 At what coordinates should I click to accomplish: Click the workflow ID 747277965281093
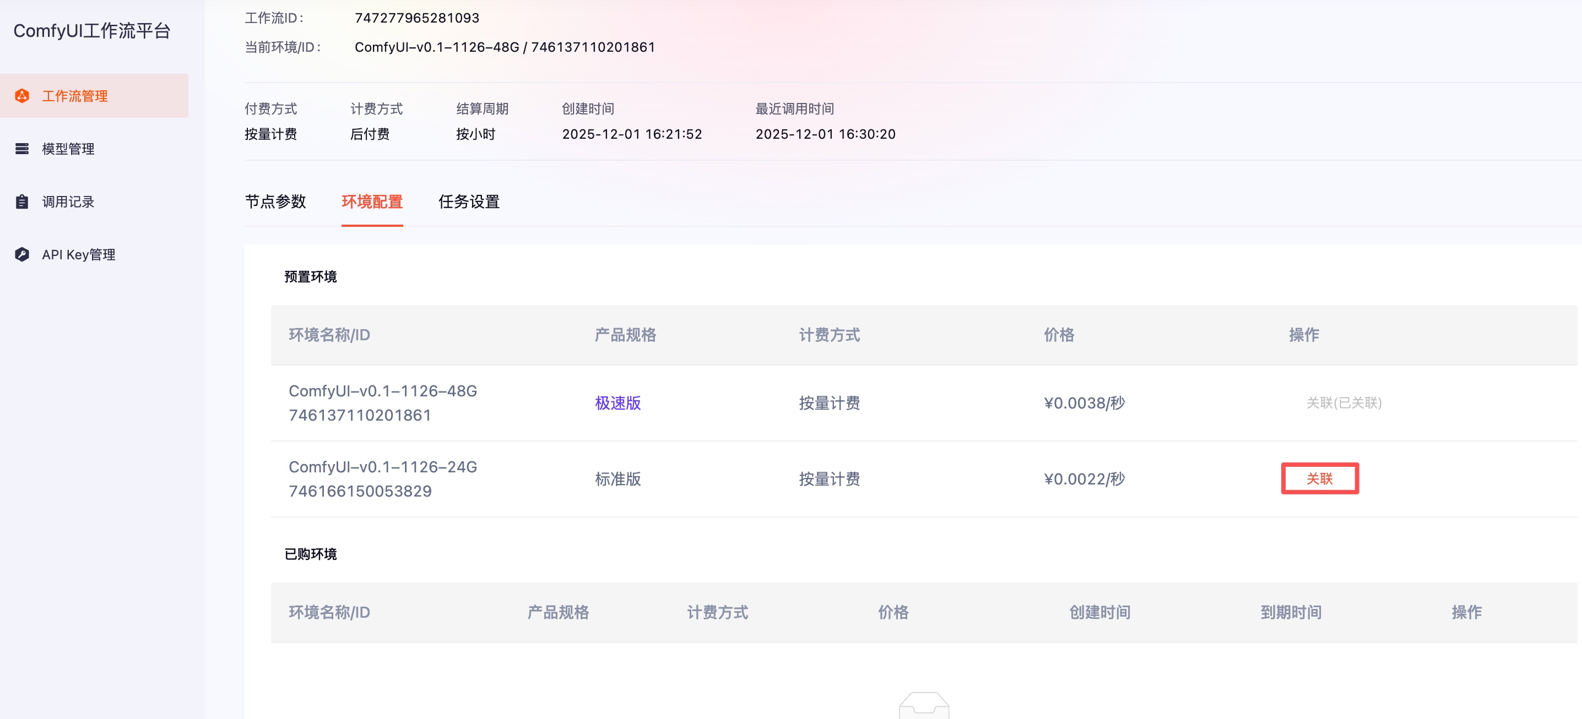(x=416, y=18)
